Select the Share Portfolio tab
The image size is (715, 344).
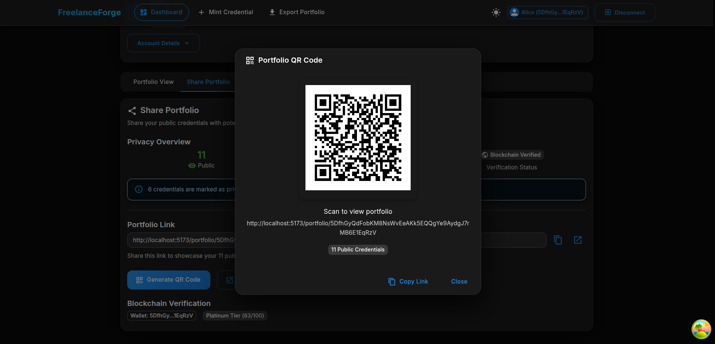point(208,82)
